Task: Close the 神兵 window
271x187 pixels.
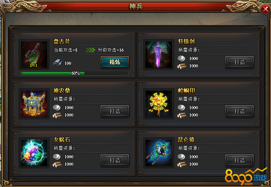Action: tap(265, 9)
